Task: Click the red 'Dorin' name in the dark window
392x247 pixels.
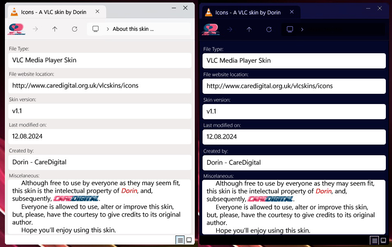Action: pos(324,191)
